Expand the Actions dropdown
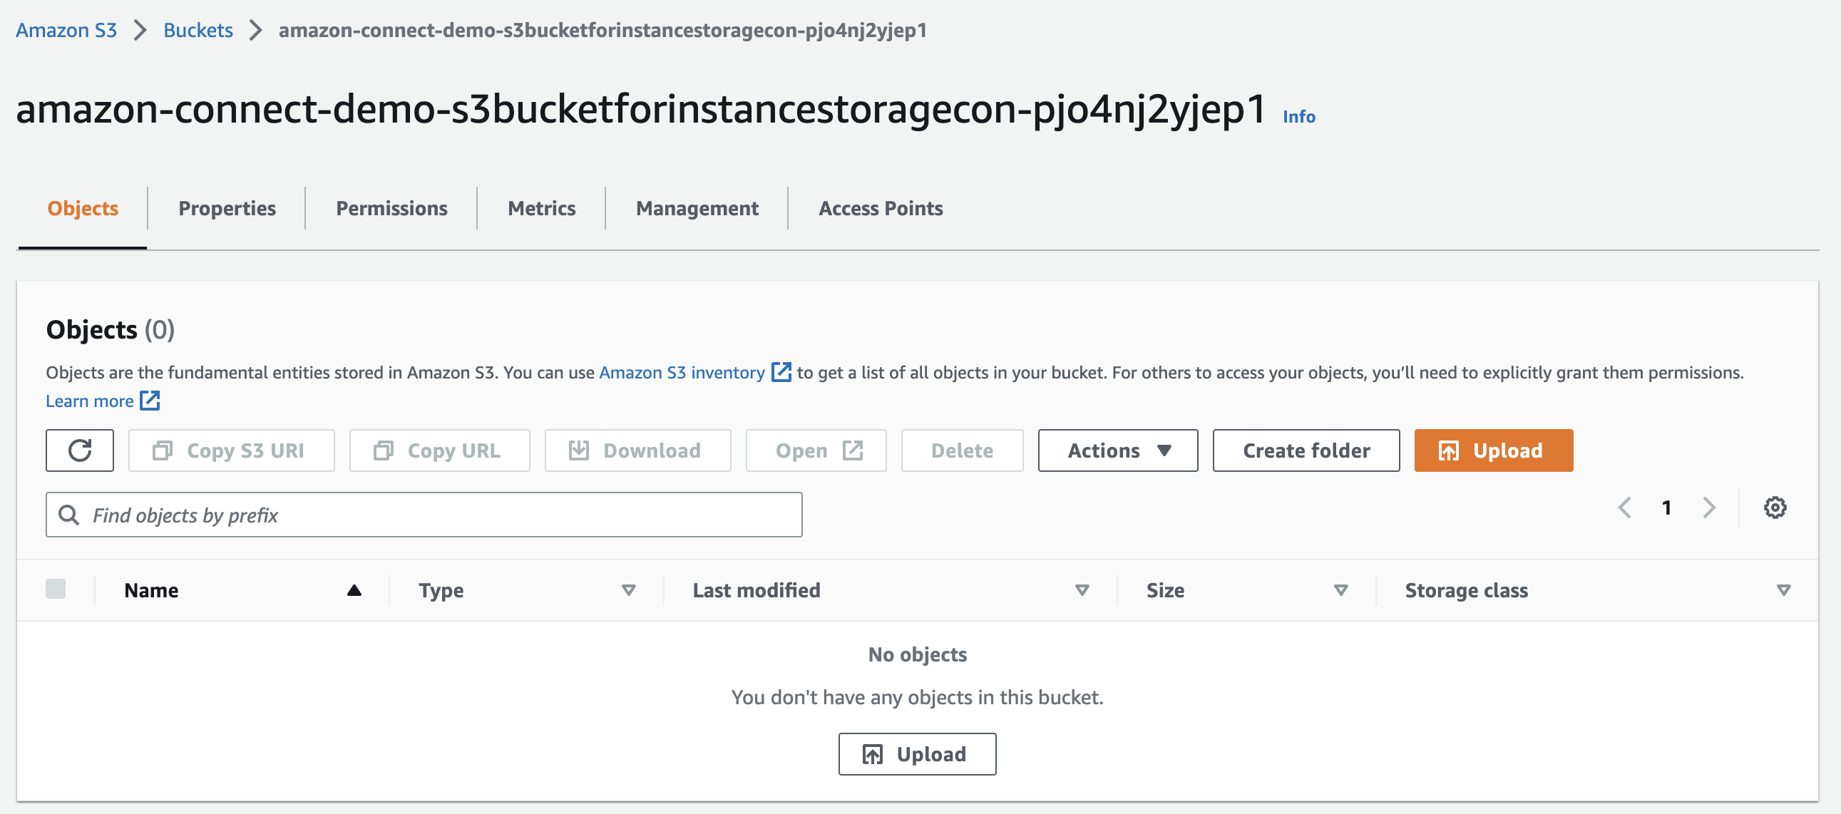The width and height of the screenshot is (1841, 814). tap(1118, 450)
